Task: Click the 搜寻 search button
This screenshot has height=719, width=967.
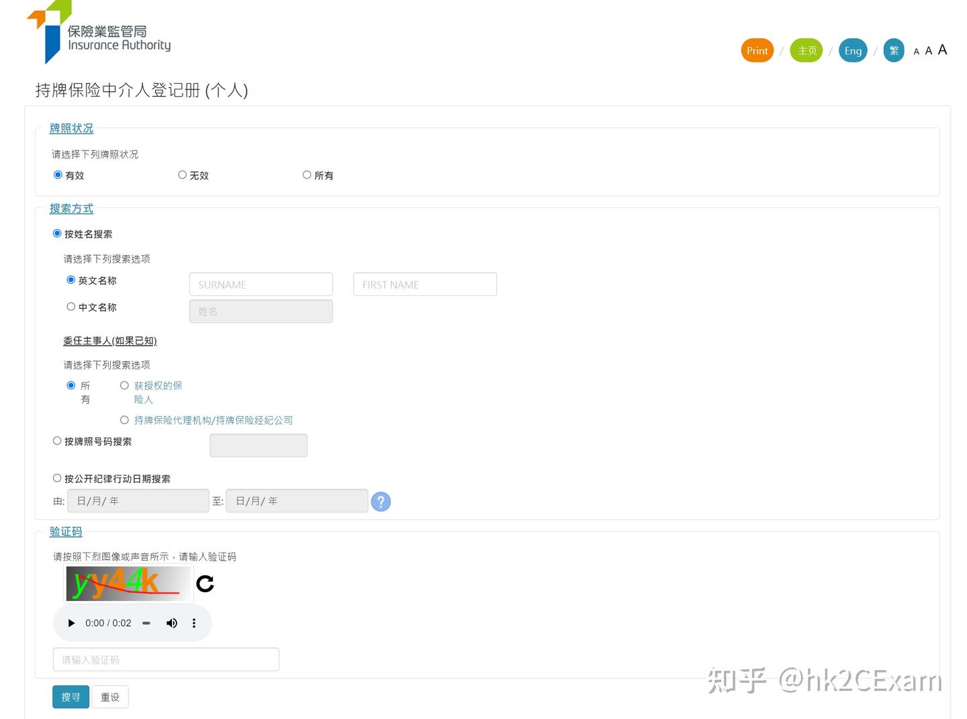Action: pos(71,697)
